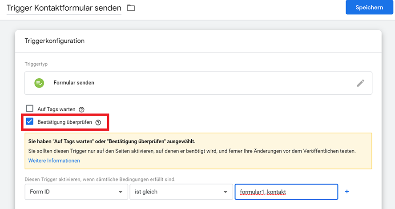Click the green Formular senden icon
This screenshot has height=209, width=395.
(x=39, y=83)
